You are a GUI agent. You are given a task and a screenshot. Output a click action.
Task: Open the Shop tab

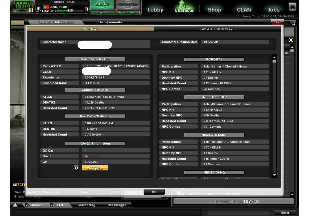[214, 10]
